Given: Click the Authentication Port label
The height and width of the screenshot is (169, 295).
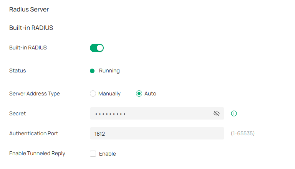Looking at the screenshot, I should [x=34, y=133].
